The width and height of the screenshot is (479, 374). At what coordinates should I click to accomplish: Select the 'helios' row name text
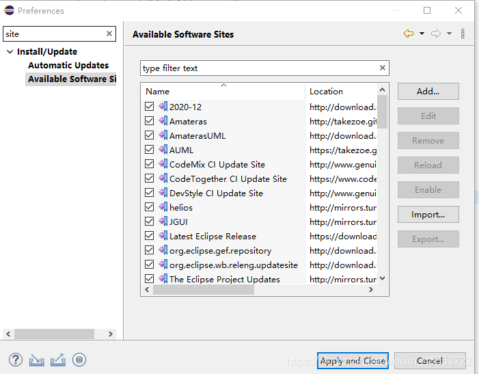click(181, 207)
